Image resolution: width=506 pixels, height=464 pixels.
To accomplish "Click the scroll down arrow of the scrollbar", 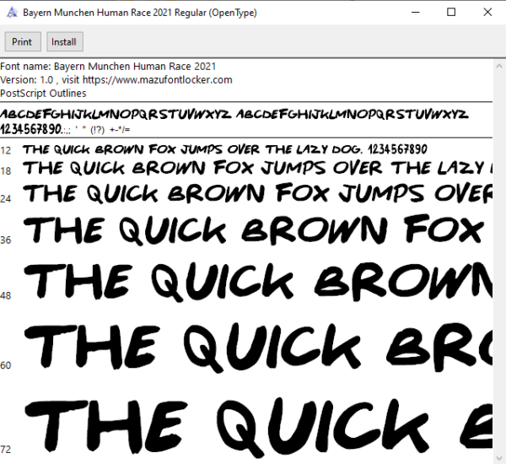I will [x=499, y=458].
